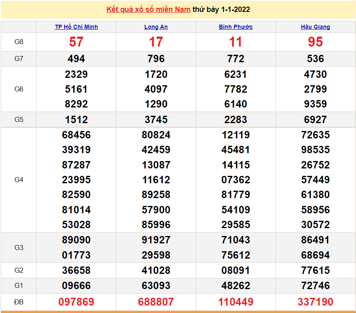Click the G7 value 536
Viewport: 356px width, 313px height.
[315, 58]
